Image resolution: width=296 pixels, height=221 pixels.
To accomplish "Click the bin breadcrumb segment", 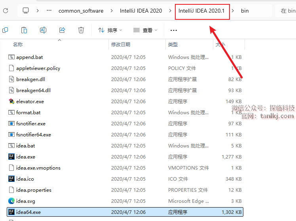I will coord(245,11).
